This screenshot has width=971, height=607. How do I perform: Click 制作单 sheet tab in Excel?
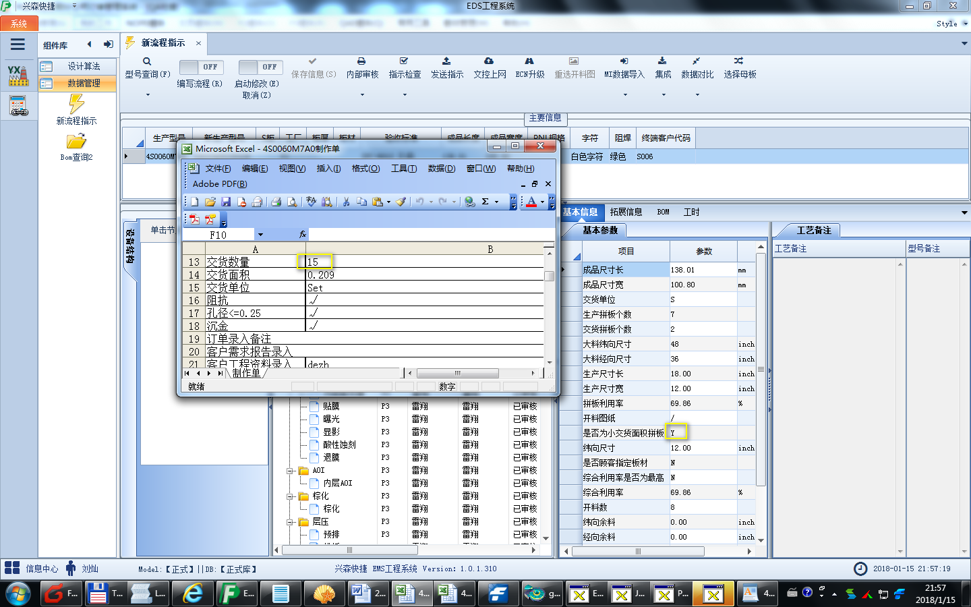[x=246, y=373]
